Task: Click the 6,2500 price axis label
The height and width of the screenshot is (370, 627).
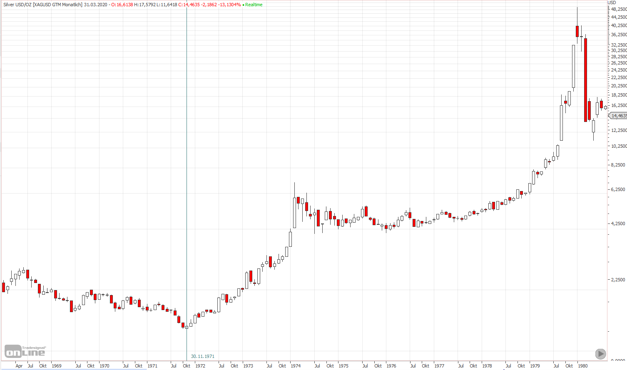Action: coord(618,189)
